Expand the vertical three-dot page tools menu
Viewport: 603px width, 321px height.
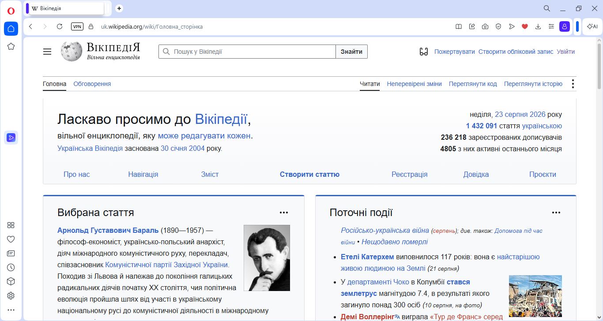pyautogui.click(x=573, y=84)
